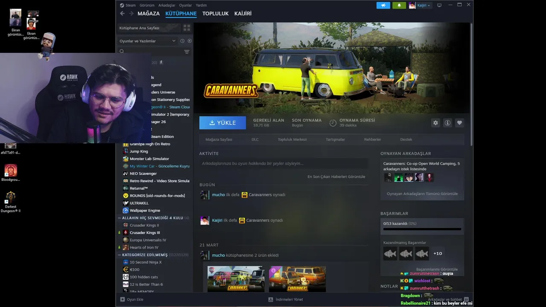This screenshot has height=307, width=546.
Task: Open second Caravanners thumbnail with orange van
Action: point(297,279)
